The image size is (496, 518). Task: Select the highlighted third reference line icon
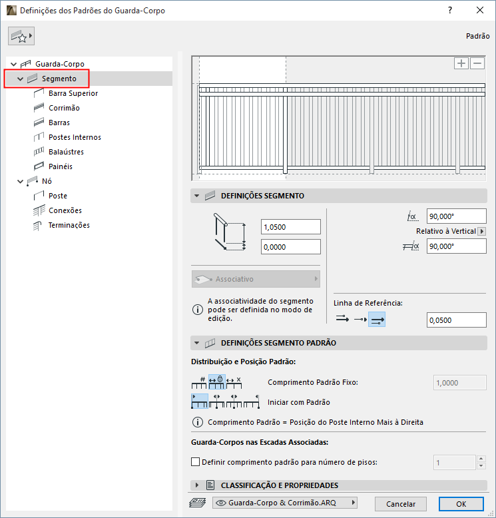pos(377,319)
